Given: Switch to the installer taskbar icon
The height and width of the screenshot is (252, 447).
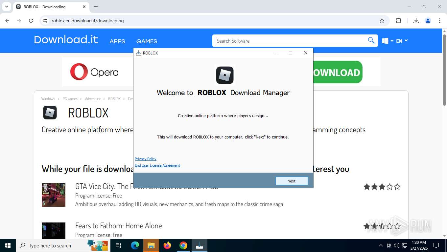Looking at the screenshot, I should click(x=200, y=245).
